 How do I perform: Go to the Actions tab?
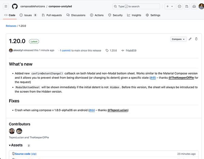coord(97,15)
